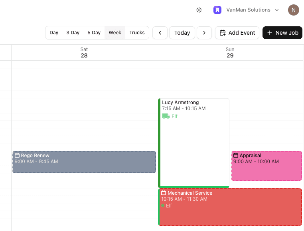
Task: Switch to 3 Day view
Action: click(x=73, y=33)
